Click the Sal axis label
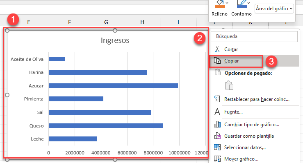Image resolution: width=303 pixels, height=163 pixels. (40, 112)
